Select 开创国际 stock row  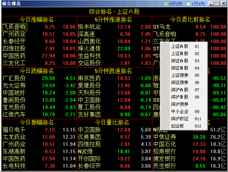[114, 159]
